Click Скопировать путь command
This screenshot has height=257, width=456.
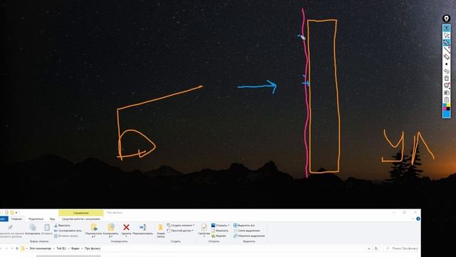tap(68, 231)
